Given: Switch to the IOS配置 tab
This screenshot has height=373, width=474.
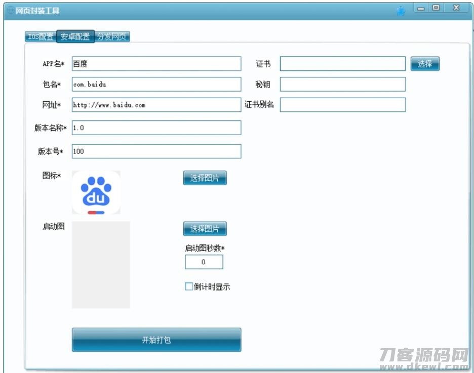Looking at the screenshot, I should [x=41, y=36].
